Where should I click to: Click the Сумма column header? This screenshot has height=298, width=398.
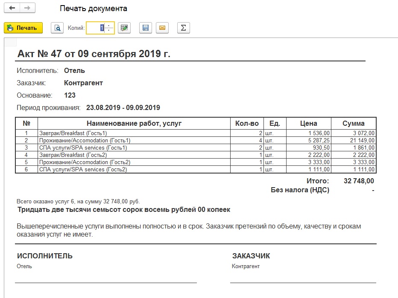click(354, 123)
